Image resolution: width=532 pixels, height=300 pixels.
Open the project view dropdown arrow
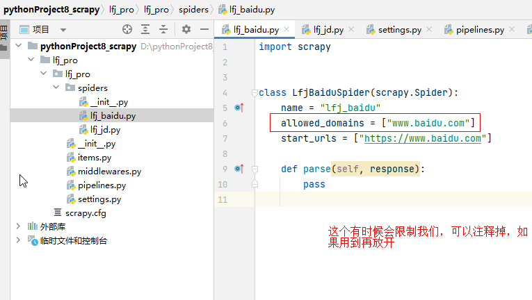tap(63, 30)
